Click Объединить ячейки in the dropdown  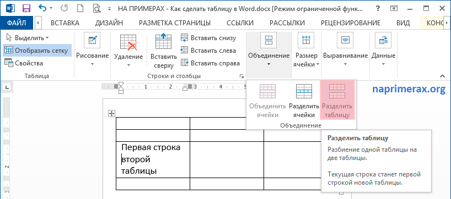click(267, 101)
